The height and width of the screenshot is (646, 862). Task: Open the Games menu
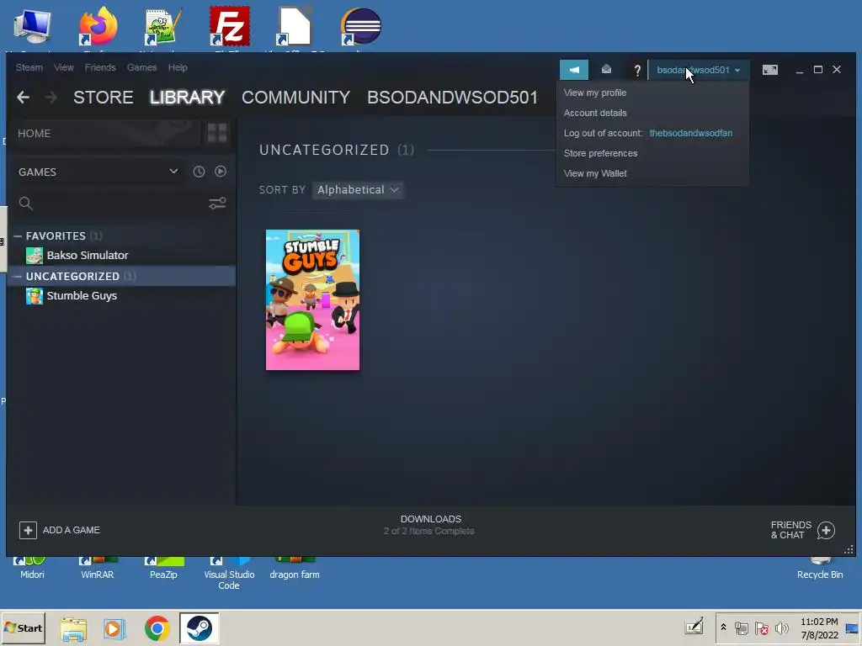pos(141,67)
